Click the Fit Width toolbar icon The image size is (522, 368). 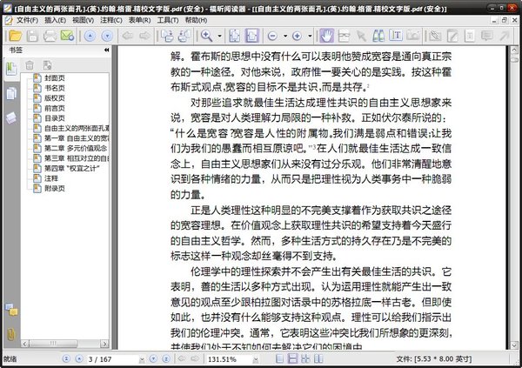[x=251, y=36]
